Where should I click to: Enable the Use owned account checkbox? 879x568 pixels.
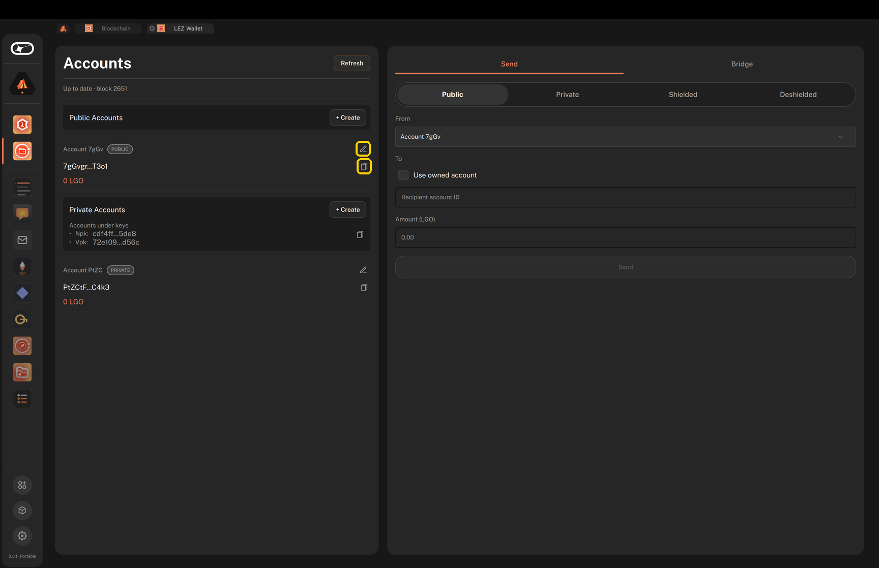403,175
